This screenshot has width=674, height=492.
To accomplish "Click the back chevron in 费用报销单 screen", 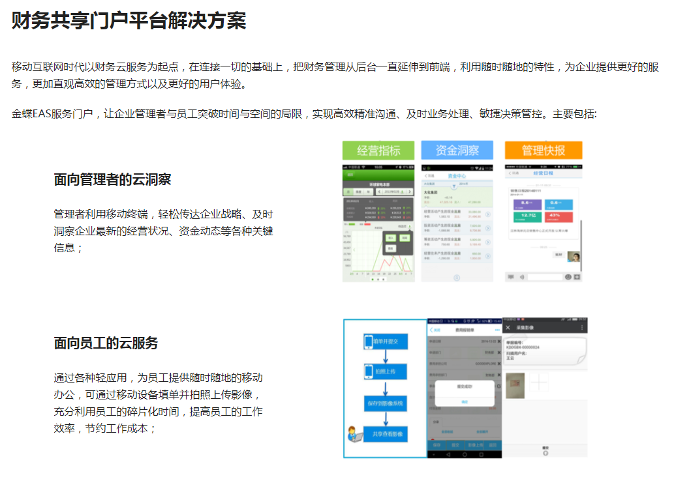I will click(431, 330).
